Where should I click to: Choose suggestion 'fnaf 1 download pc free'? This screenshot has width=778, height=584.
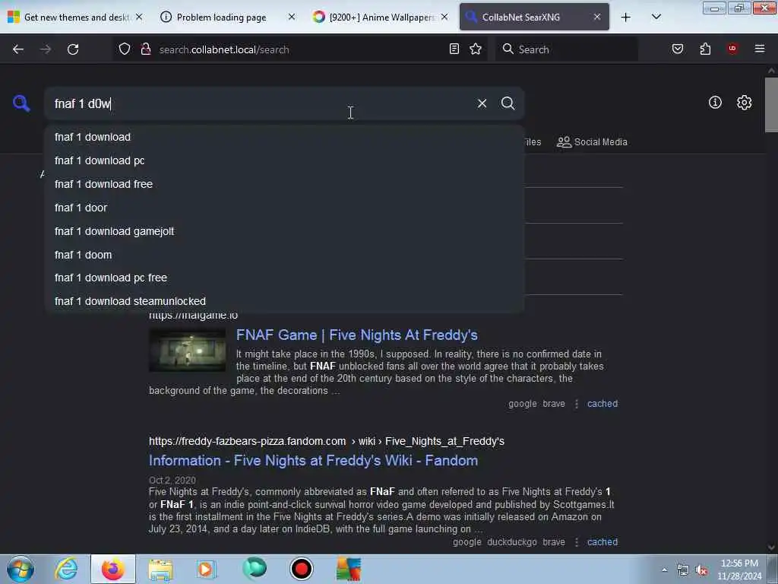284,278
